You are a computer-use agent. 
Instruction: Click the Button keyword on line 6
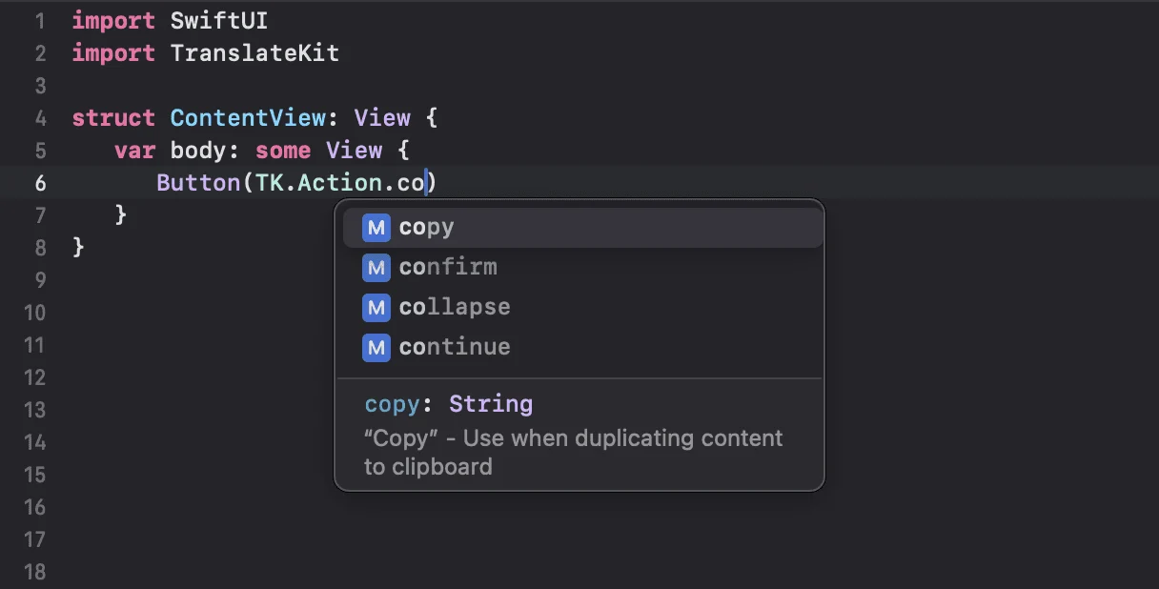point(198,182)
